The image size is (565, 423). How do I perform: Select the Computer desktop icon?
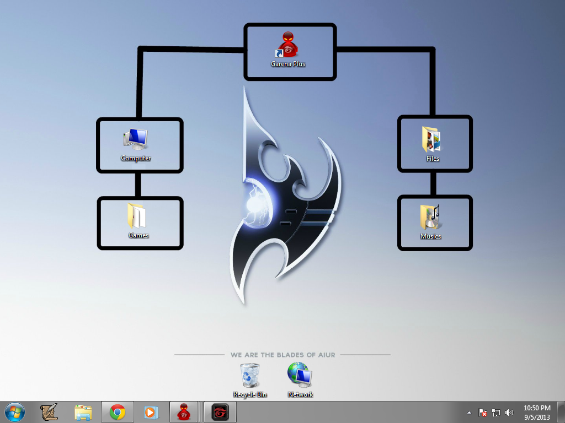tap(136, 144)
